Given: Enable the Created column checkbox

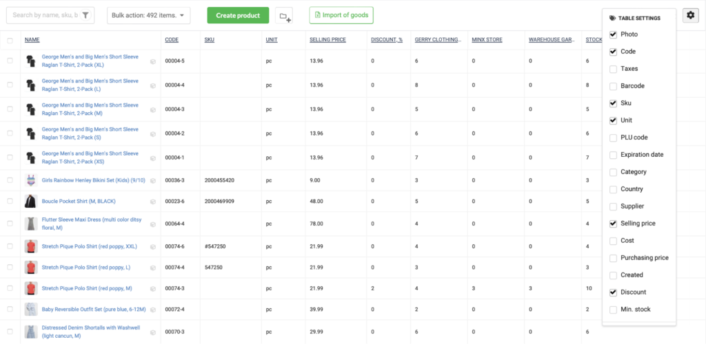Looking at the screenshot, I should pos(613,275).
